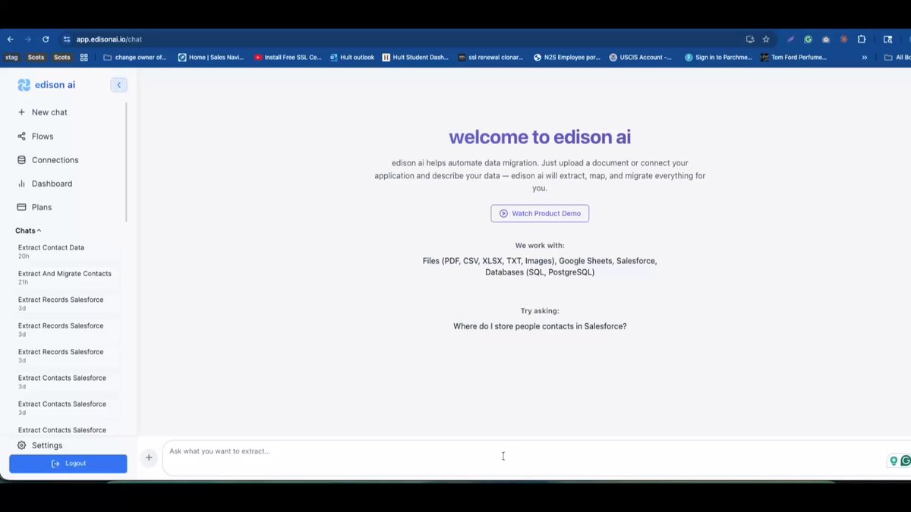Open the Connections page

[x=48, y=160]
